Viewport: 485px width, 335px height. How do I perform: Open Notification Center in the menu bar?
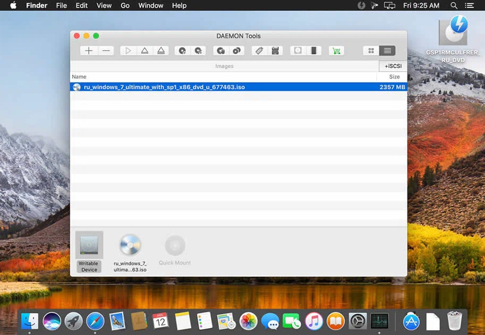coord(469,5)
